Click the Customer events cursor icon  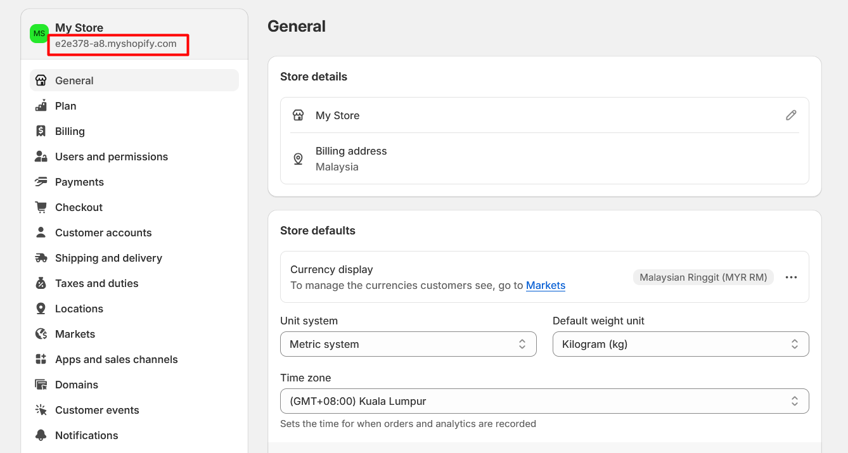coord(41,410)
